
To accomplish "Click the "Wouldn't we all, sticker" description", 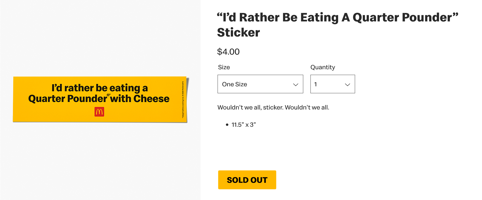I will [273, 107].
